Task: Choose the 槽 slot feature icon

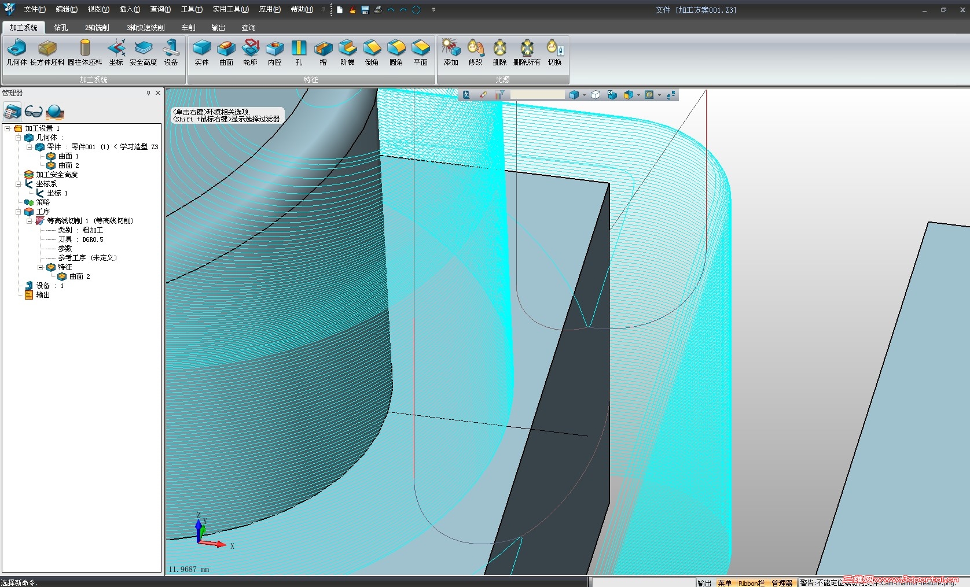Action: [323, 52]
